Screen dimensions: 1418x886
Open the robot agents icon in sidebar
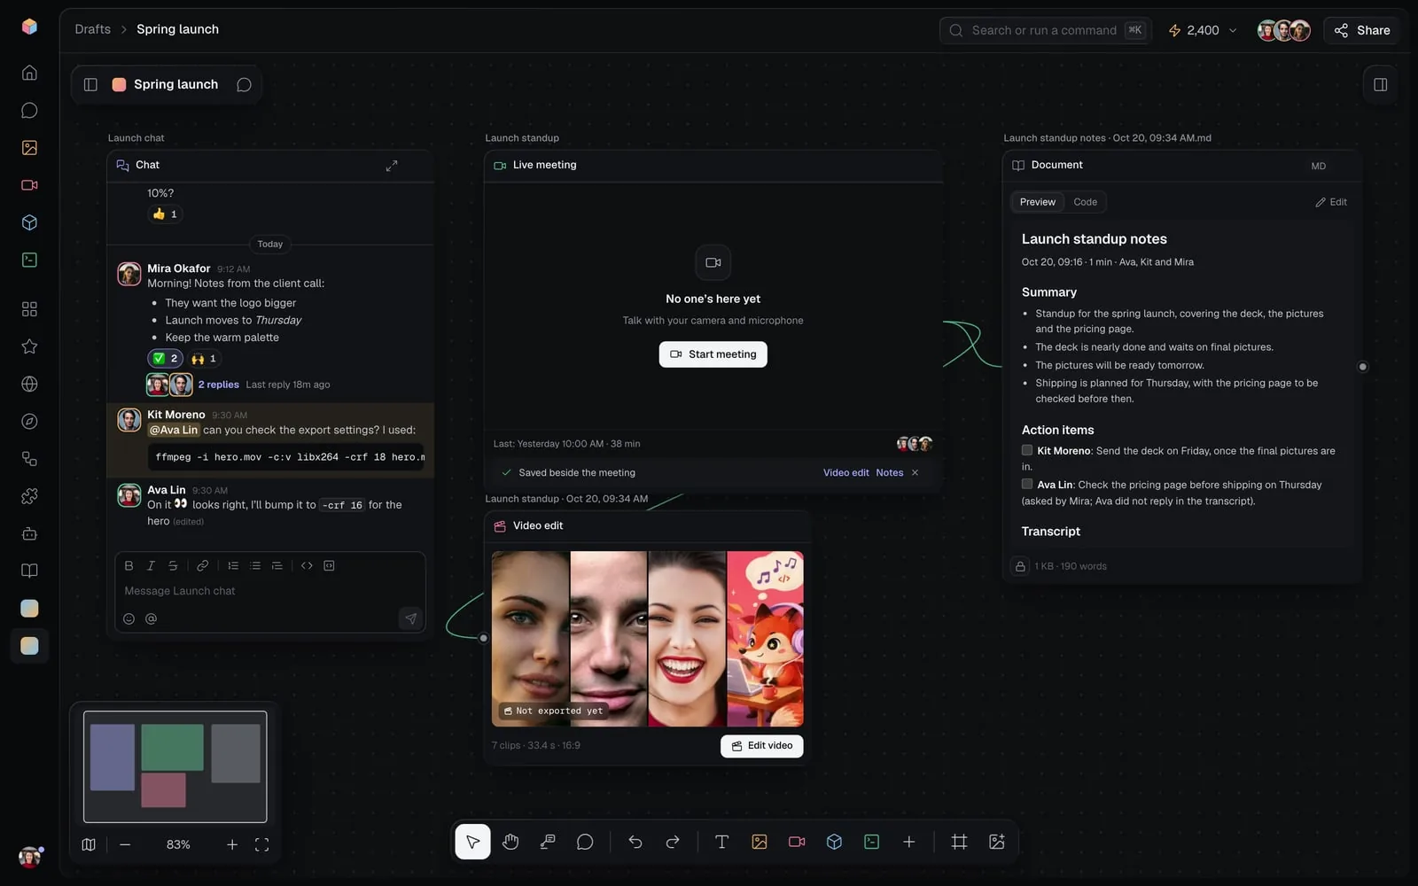pos(29,533)
